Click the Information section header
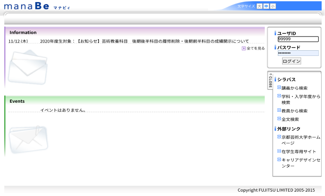 pos(135,32)
